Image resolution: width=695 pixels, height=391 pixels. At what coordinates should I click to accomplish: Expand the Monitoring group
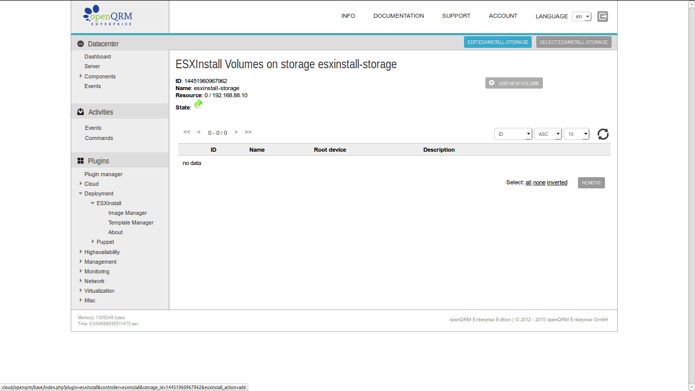point(81,271)
